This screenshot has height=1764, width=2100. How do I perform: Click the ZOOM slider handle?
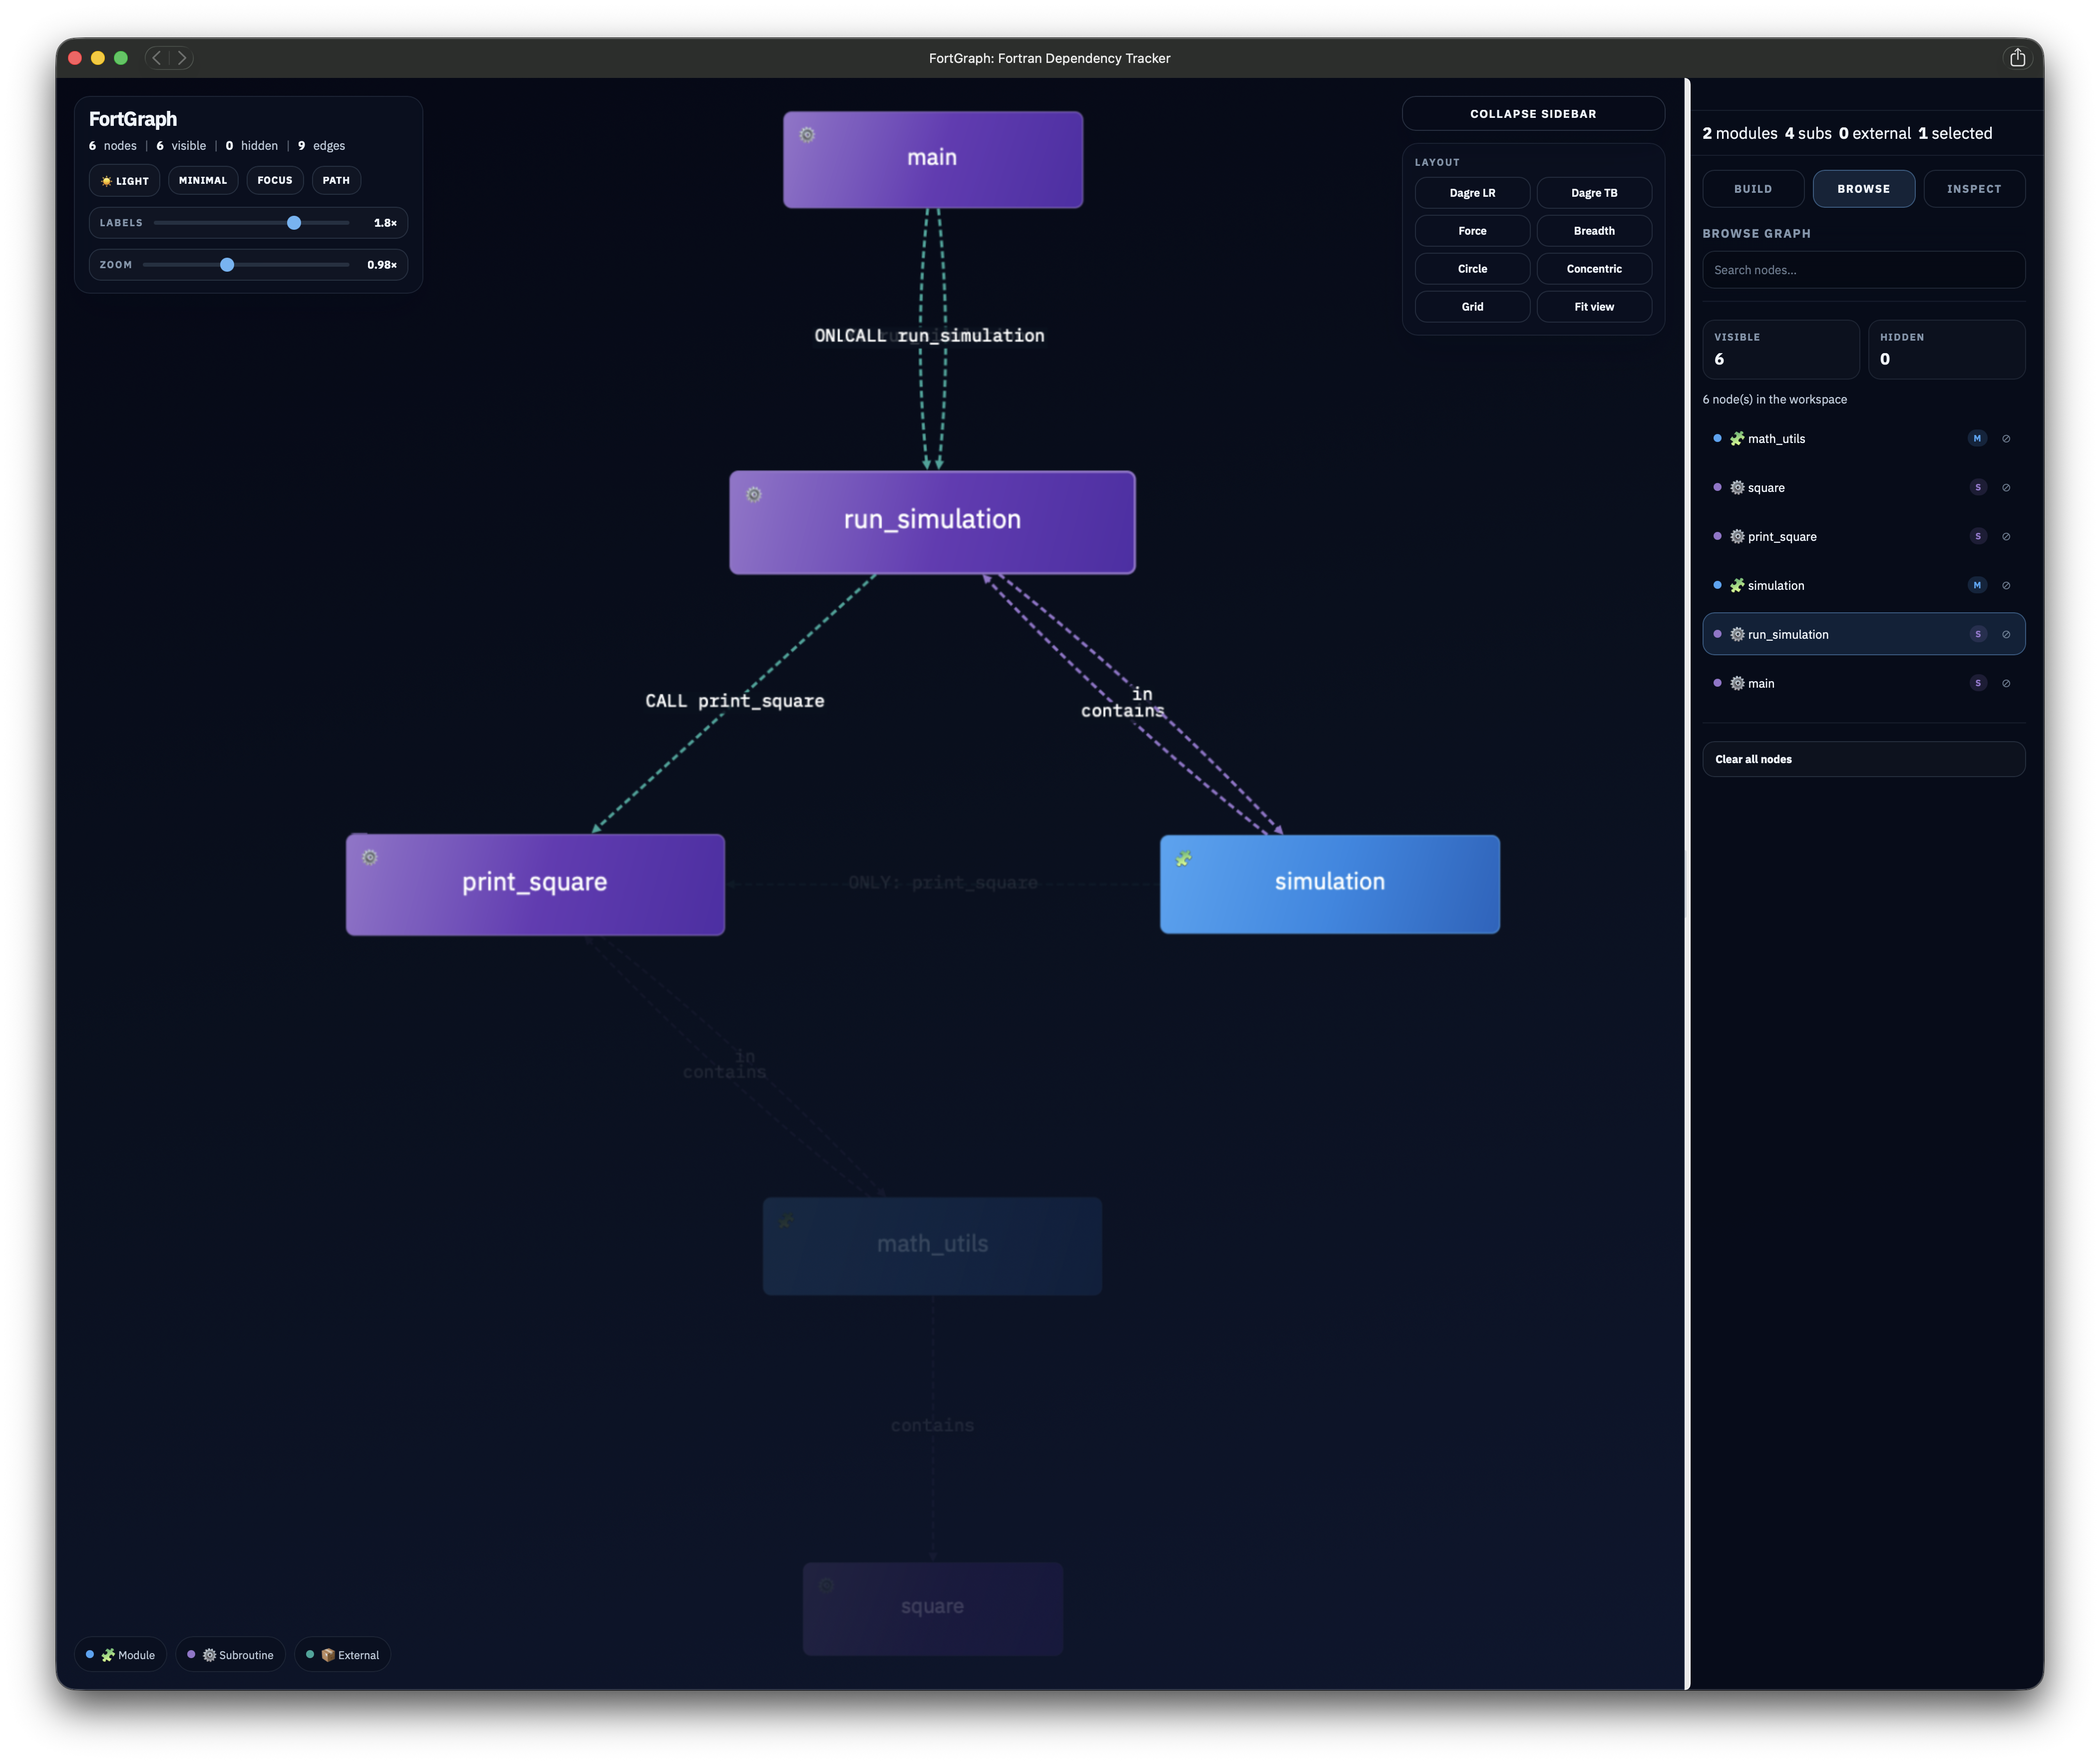(227, 265)
